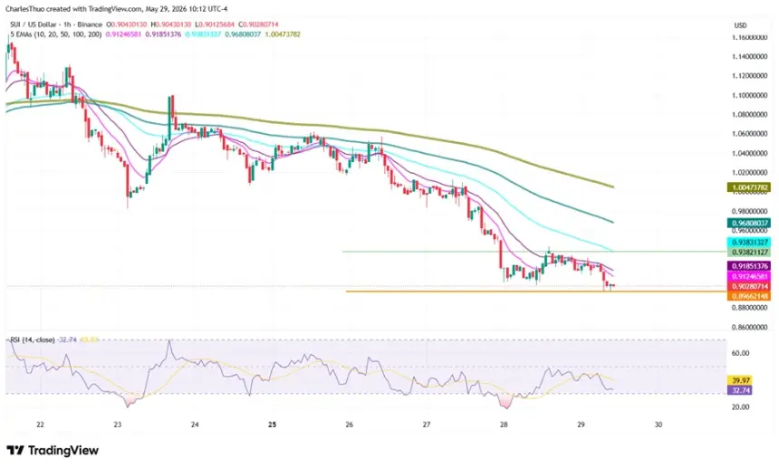Click the magenta 0.91246581 price tag on axis

click(x=749, y=276)
